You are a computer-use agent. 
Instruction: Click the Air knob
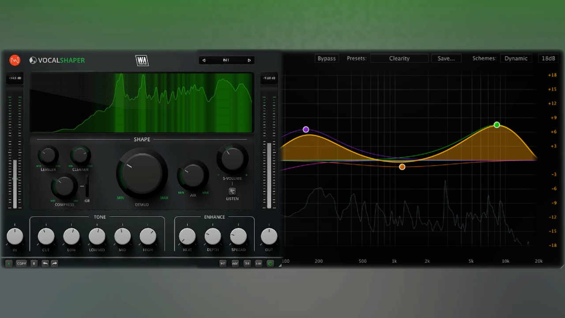(193, 175)
